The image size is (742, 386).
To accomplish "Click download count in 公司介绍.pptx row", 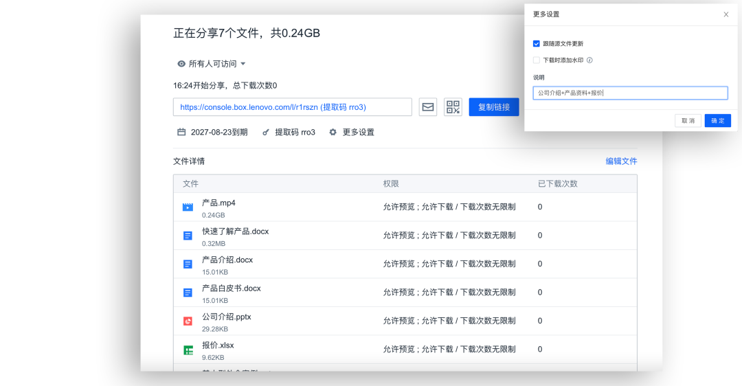I will tap(540, 321).
